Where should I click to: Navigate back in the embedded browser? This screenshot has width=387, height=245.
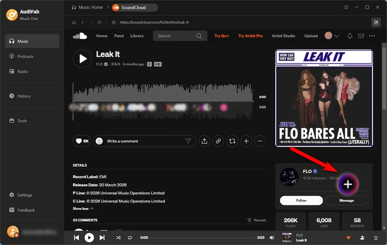pyautogui.click(x=83, y=22)
